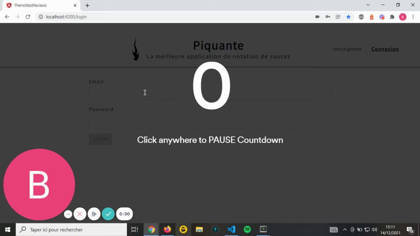Image resolution: width=420 pixels, height=236 pixels.
Task: Bookmark this page with the star icon
Action: coord(348,17)
